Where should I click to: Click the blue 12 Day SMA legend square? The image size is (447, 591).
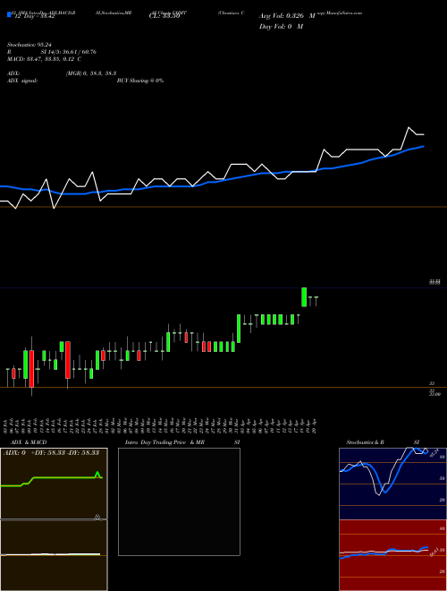(x=10, y=15)
